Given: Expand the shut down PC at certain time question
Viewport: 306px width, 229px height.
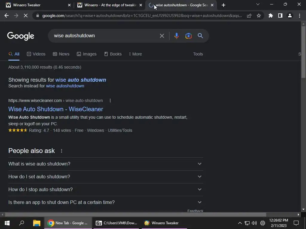Looking at the screenshot, I should 105,202.
